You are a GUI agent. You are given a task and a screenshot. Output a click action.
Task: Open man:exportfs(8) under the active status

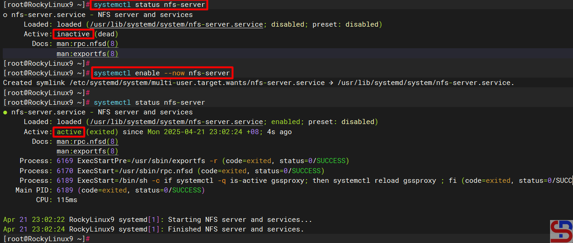coord(87,151)
